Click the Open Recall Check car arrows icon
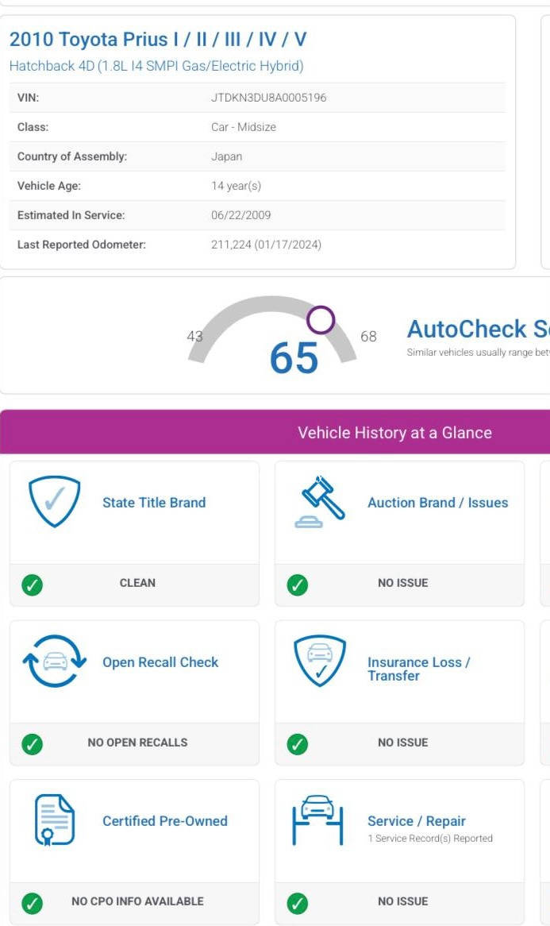The image size is (550, 926). [x=54, y=661]
